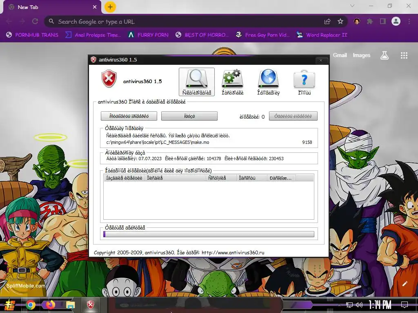Click the database date 07.07.2023
This screenshot has width=418, height=313.
click(x=150, y=159)
